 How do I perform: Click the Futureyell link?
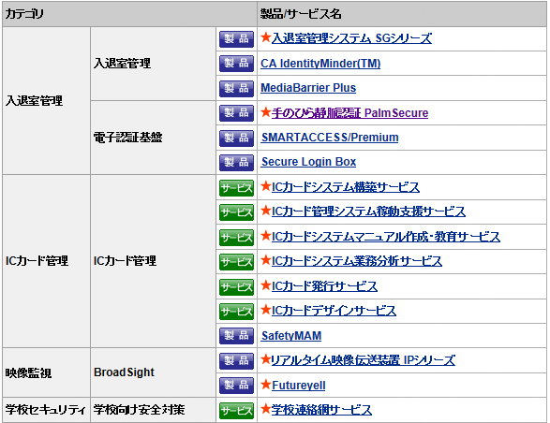click(299, 386)
